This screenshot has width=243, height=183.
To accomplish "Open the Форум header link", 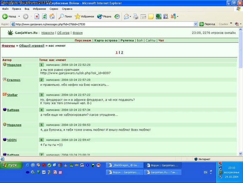I will click(77, 33).
